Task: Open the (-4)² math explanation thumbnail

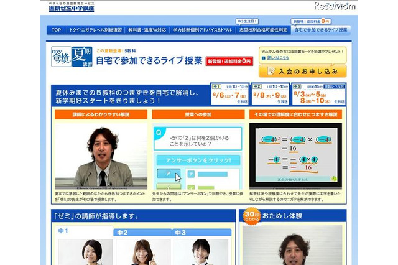Action: click(295, 156)
